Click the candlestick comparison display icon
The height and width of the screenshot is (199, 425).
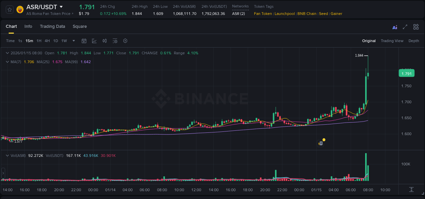104,41
